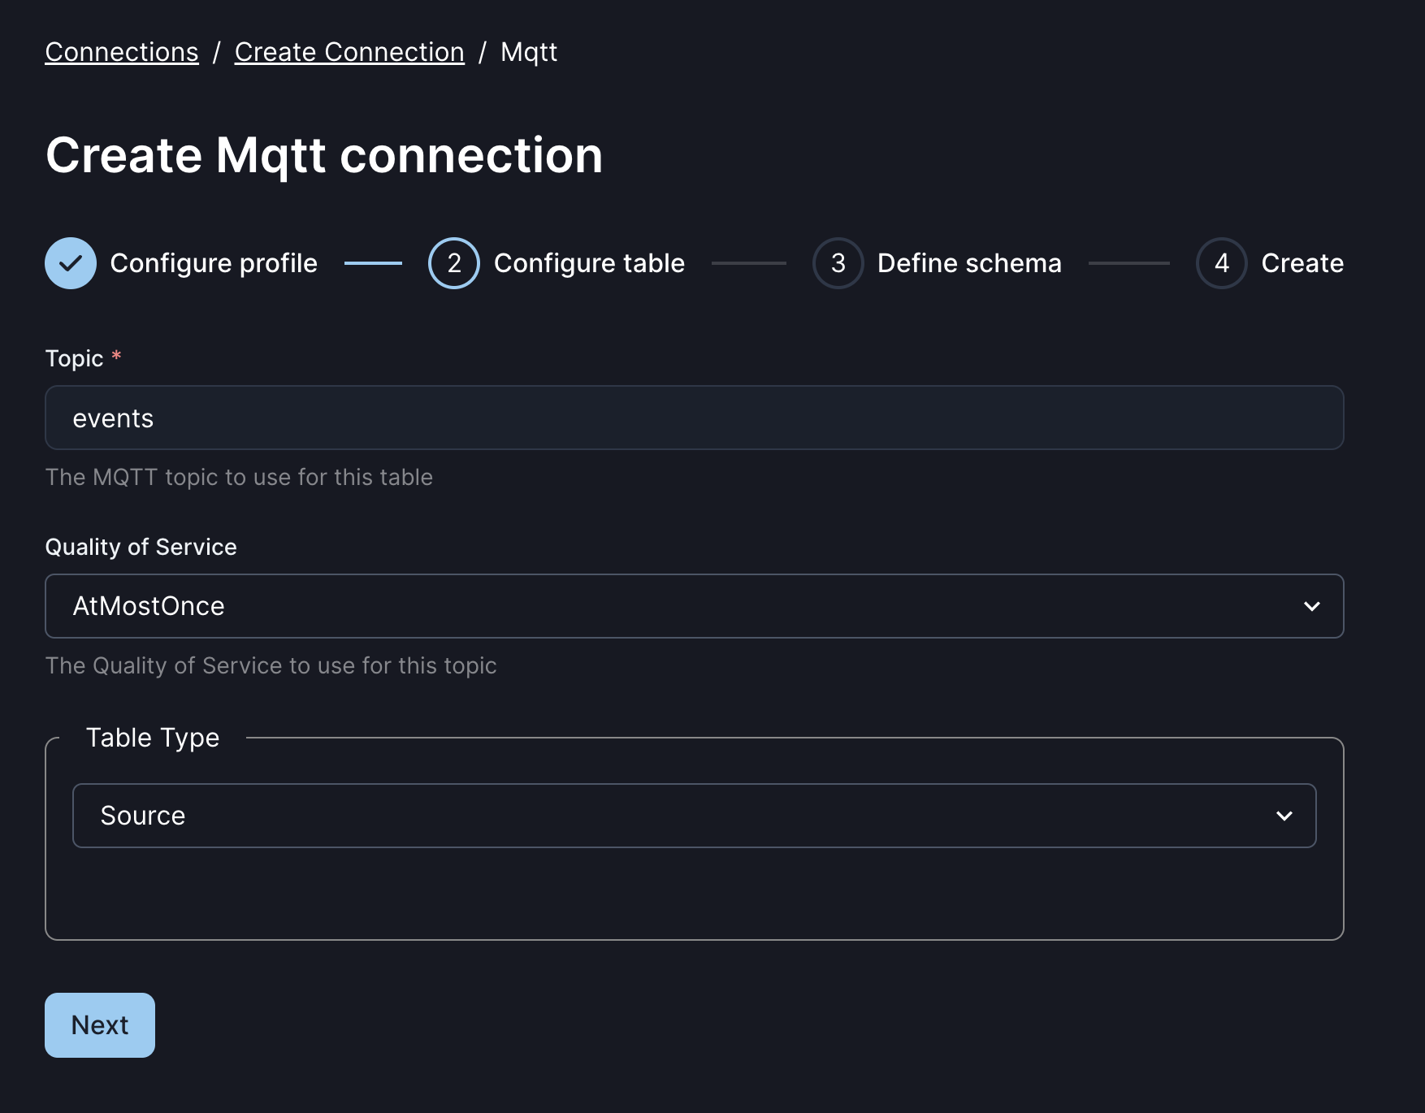Viewport: 1425px width, 1113px height.
Task: Click the checkmark icon on Configure profile step
Action: pos(71,262)
